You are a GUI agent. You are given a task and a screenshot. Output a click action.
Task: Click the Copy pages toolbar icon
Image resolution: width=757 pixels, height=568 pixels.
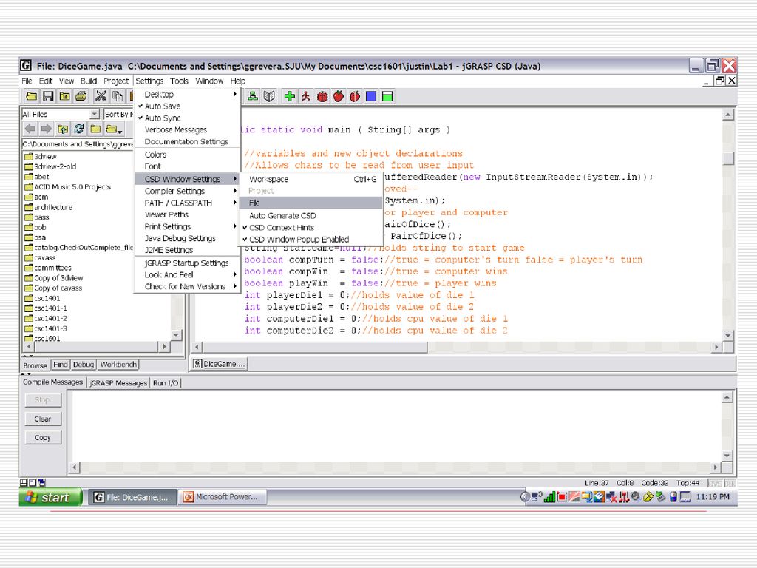(x=118, y=96)
